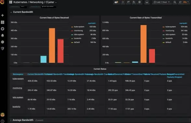Open the Create plus menu in sidebar
Image resolution: width=191 pixels, height=123 pixels.
[x=3, y=15]
